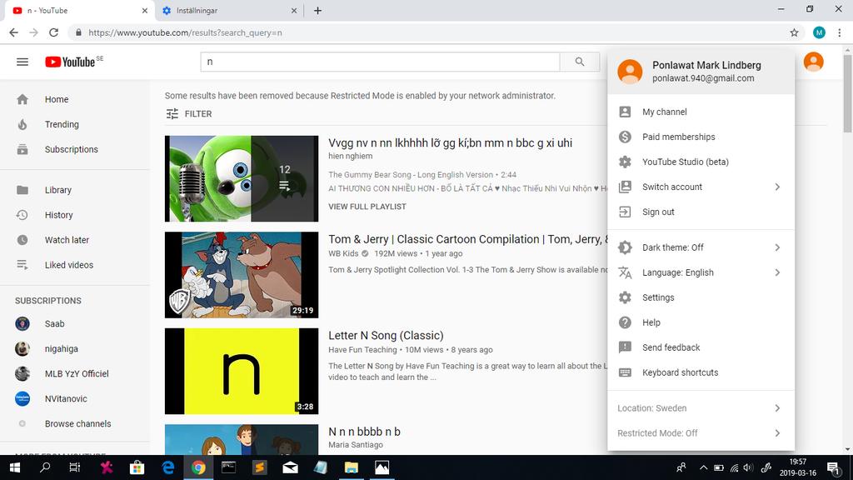
Task: Open the Windows notification center
Action: (x=833, y=467)
